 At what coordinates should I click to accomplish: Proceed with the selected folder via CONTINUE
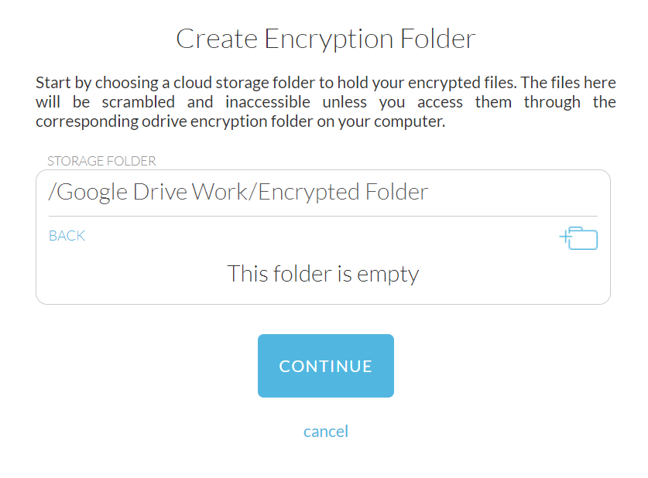pos(325,366)
